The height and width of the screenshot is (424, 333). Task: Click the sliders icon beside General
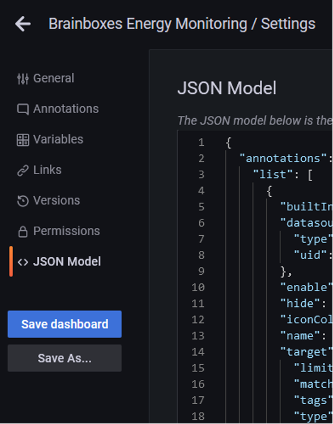[x=23, y=79]
